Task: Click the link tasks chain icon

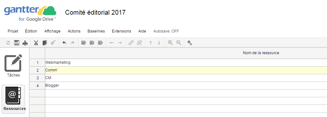Action: pyautogui.click(x=131, y=43)
